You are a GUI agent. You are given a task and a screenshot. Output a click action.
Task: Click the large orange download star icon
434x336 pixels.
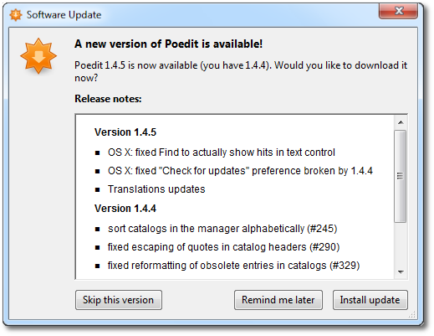(x=38, y=56)
